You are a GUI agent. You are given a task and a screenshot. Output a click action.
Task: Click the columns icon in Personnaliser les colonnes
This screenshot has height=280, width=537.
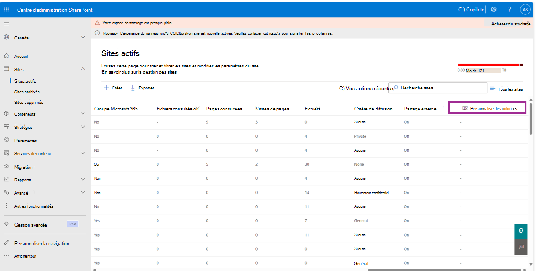click(x=465, y=108)
